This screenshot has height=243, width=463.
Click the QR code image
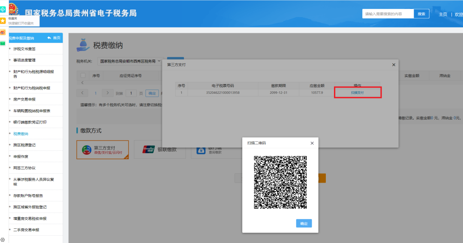click(x=280, y=182)
